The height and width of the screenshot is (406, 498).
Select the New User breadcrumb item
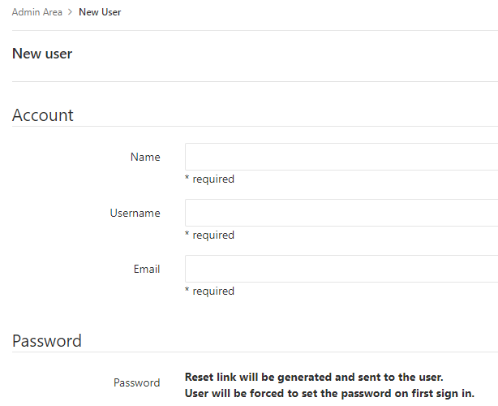(100, 12)
